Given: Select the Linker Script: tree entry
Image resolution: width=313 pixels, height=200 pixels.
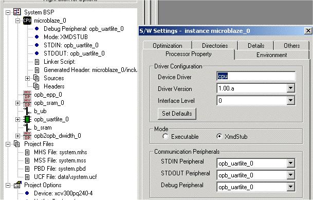Looking at the screenshot, I should (x=60, y=62).
